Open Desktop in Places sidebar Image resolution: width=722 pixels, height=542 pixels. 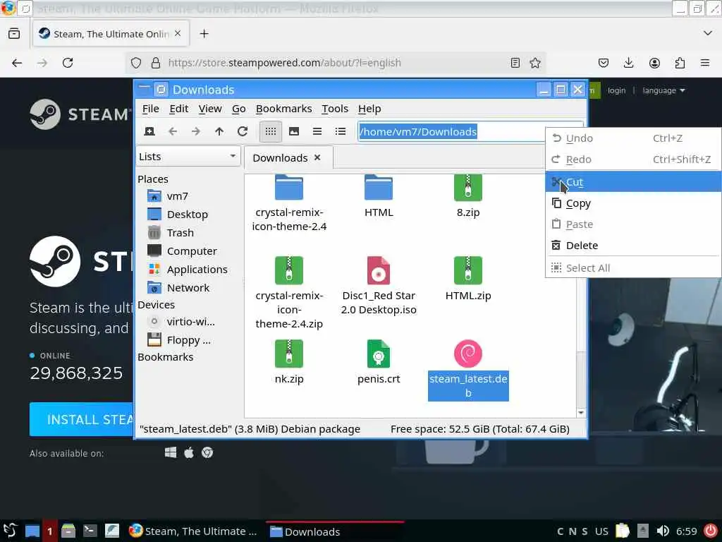pos(188,215)
